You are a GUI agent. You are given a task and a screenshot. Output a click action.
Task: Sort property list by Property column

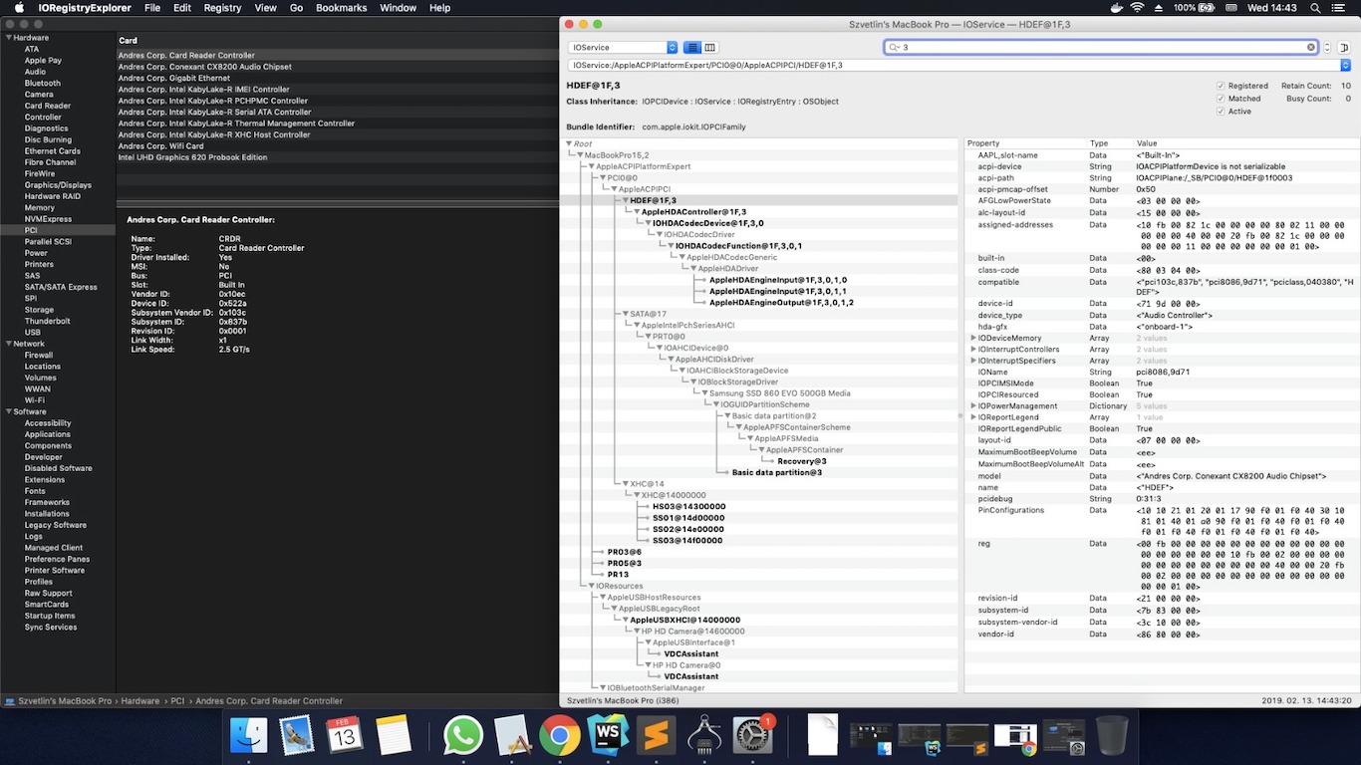click(x=1024, y=143)
